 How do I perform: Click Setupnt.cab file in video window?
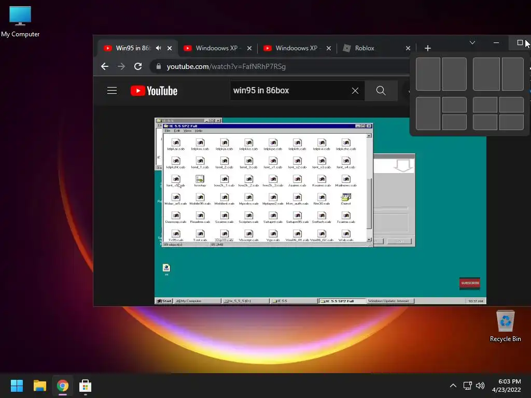pos(273,218)
